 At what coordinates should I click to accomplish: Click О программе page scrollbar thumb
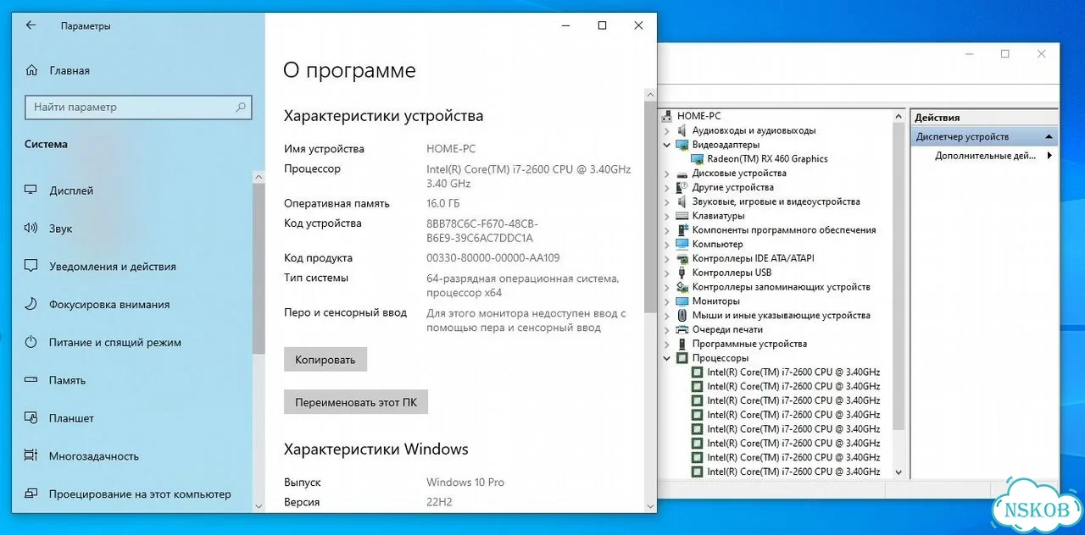click(650, 208)
